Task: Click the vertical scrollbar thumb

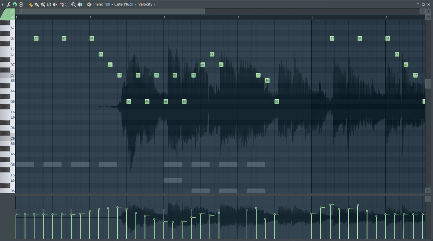Action: 428,84
